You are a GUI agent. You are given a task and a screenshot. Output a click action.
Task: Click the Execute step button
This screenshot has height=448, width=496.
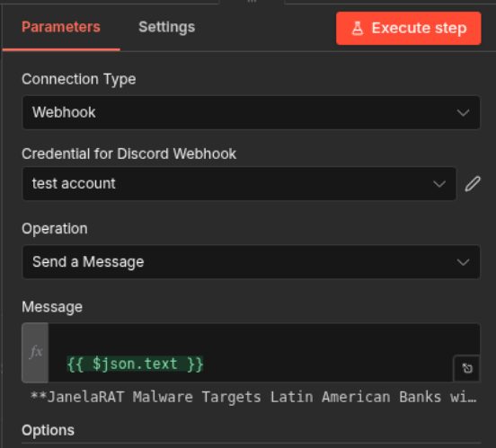tap(408, 28)
